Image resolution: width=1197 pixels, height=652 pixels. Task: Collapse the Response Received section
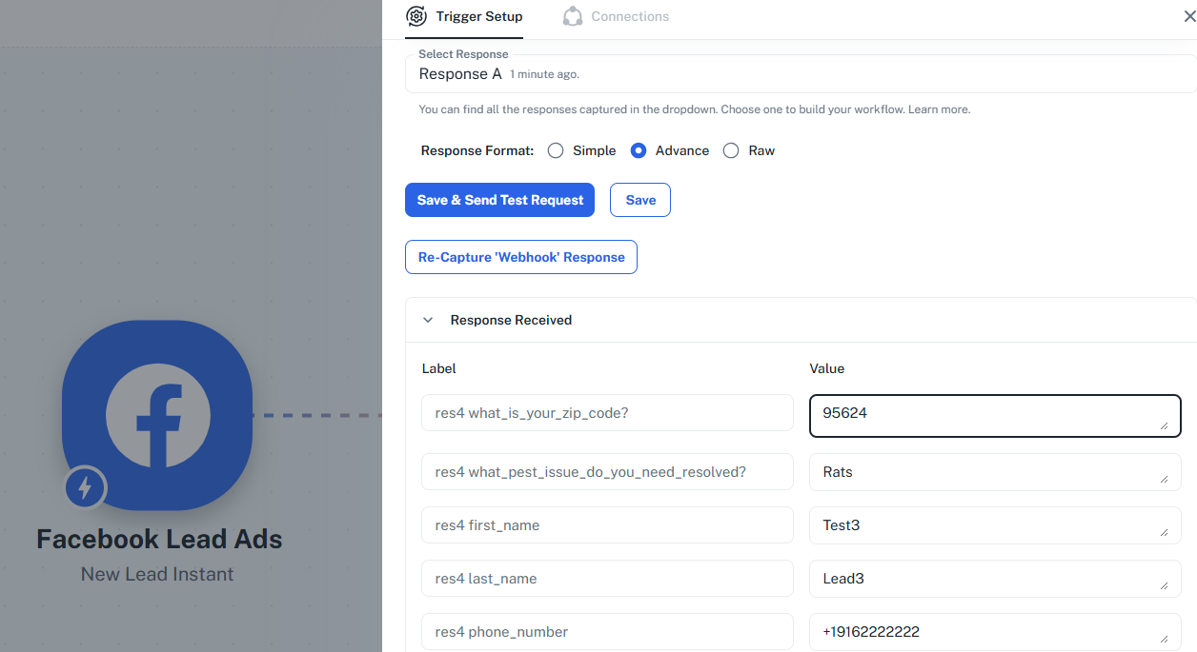pyautogui.click(x=428, y=320)
